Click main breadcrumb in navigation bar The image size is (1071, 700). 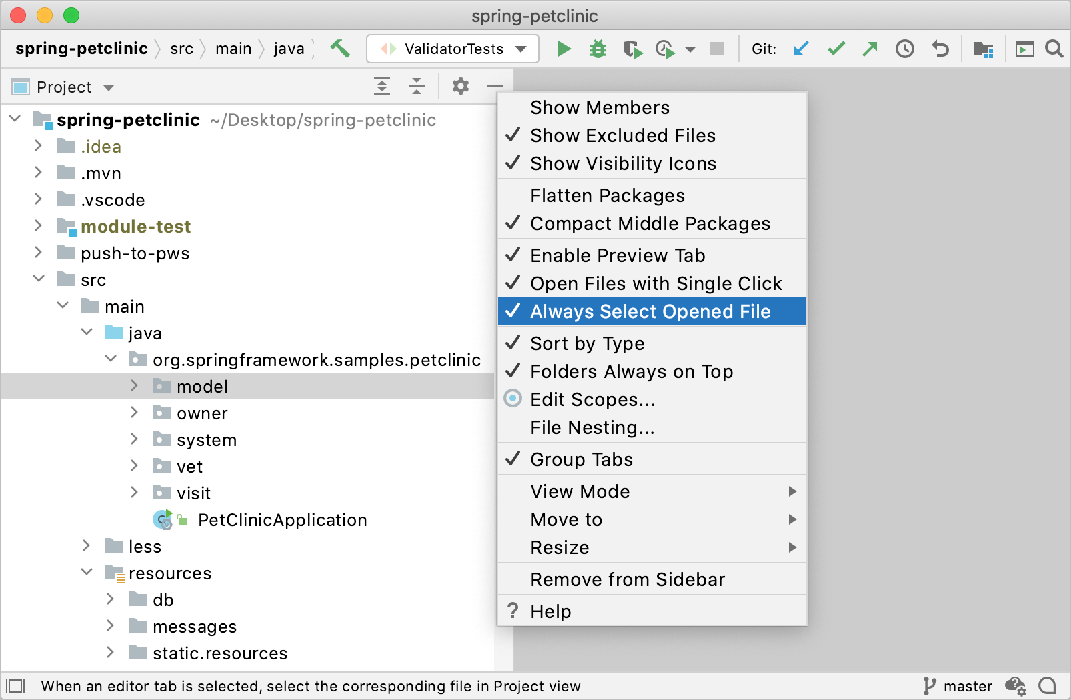[x=233, y=49]
